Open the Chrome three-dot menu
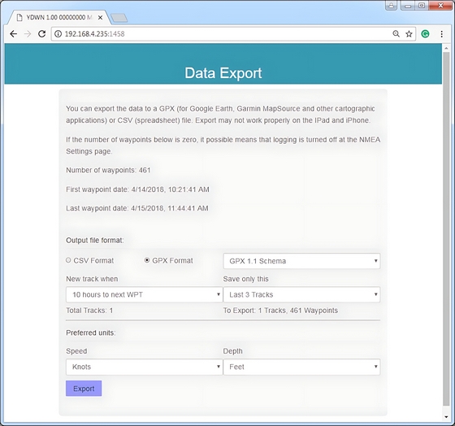This screenshot has width=455, height=426. (441, 34)
